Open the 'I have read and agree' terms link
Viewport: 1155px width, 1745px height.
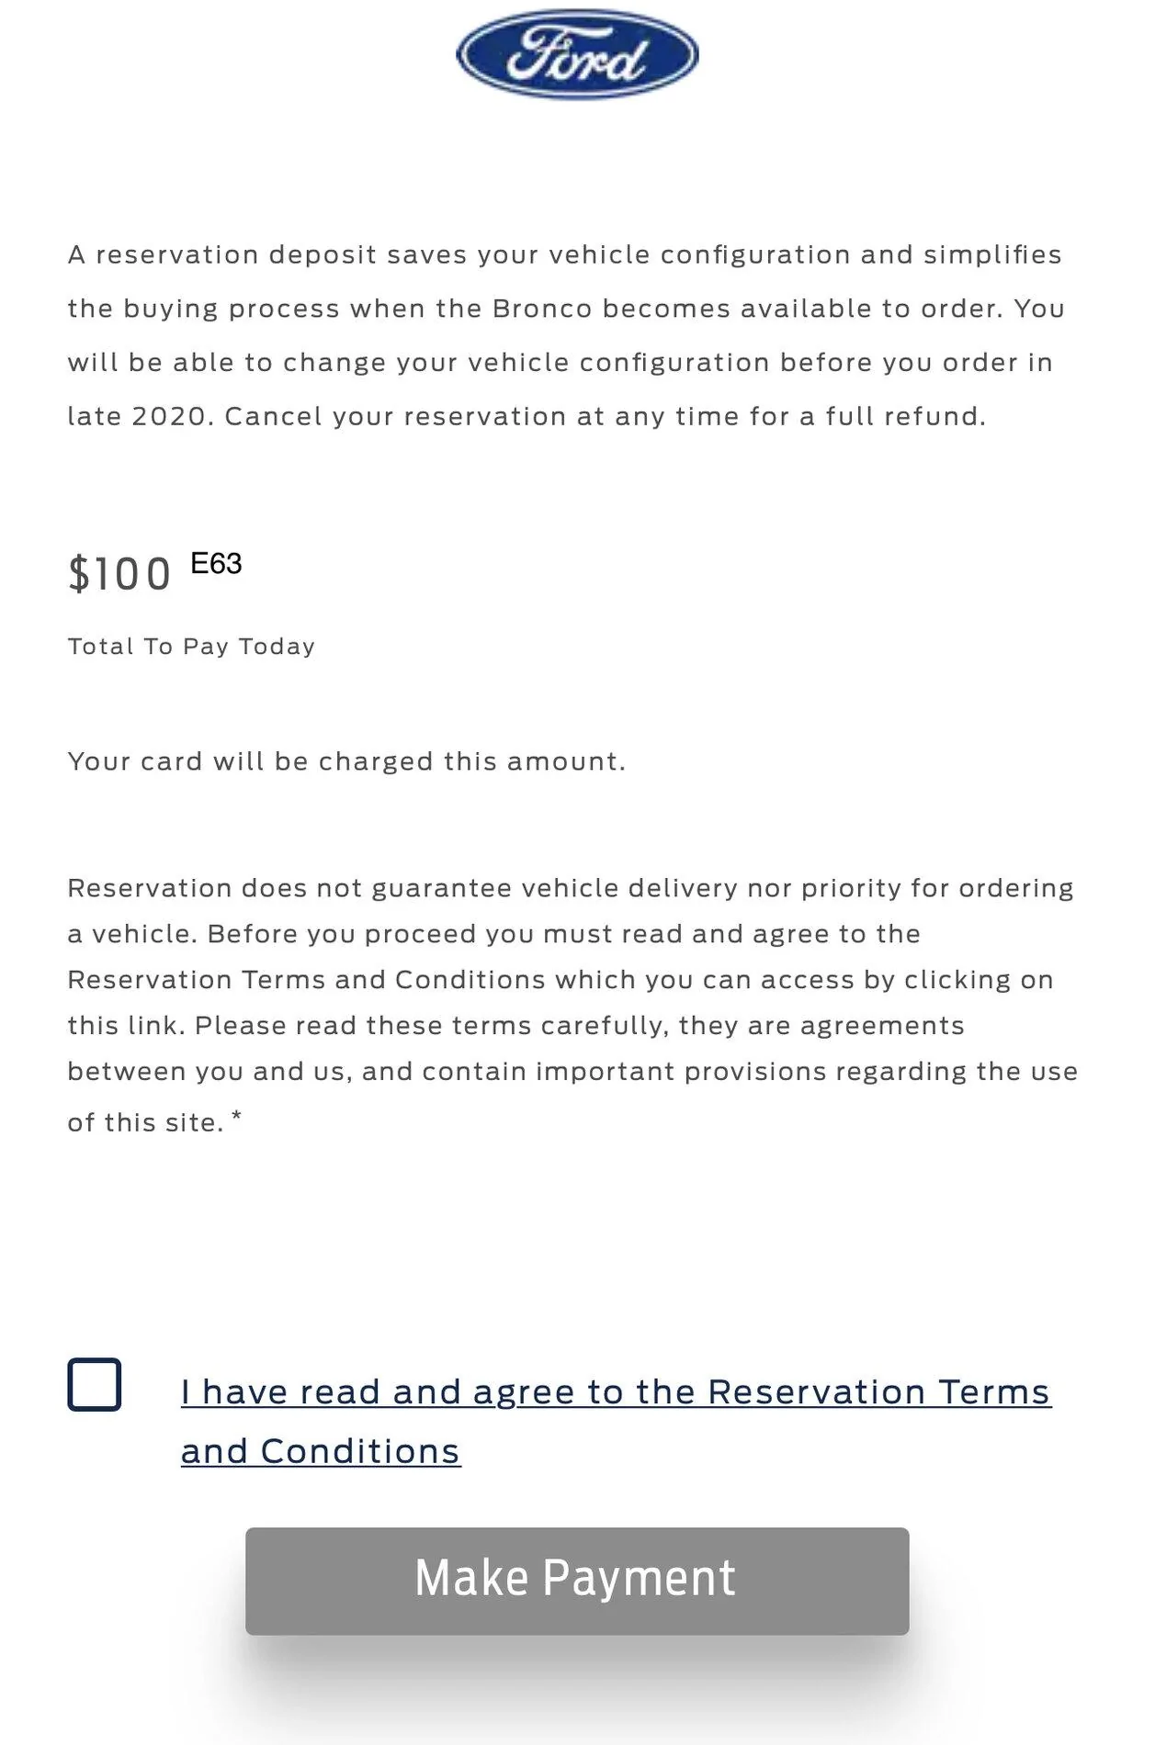(x=616, y=1421)
